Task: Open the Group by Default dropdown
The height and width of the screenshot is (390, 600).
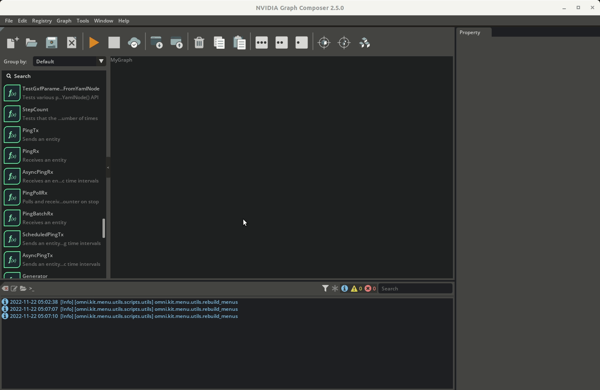Action: pyautogui.click(x=69, y=61)
